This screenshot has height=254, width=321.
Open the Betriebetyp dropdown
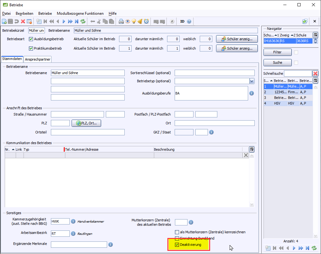point(252,81)
